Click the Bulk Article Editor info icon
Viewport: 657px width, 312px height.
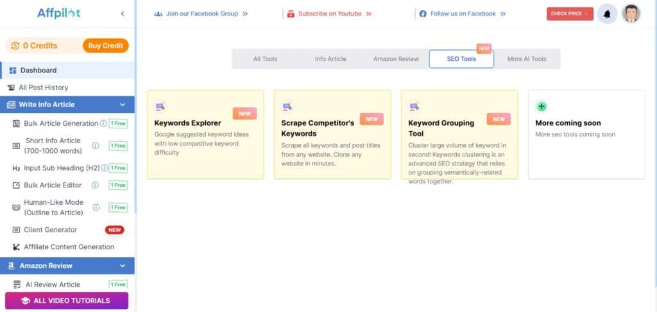(x=95, y=186)
